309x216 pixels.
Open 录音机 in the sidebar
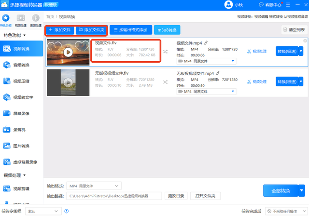[x=21, y=130]
